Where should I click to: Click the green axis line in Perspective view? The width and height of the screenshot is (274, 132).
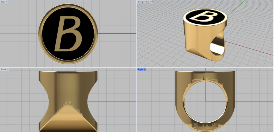[235, 7]
